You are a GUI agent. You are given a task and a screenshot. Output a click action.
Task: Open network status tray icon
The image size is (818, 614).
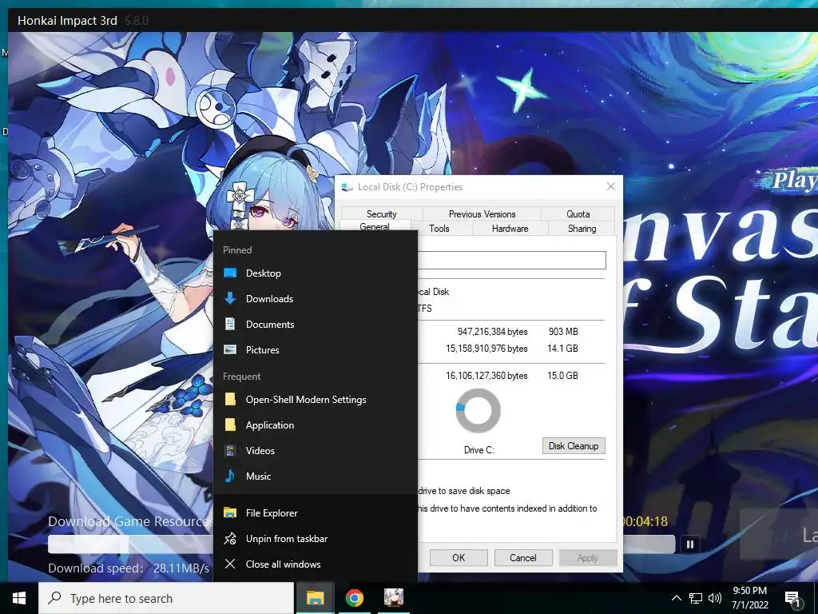coord(696,598)
